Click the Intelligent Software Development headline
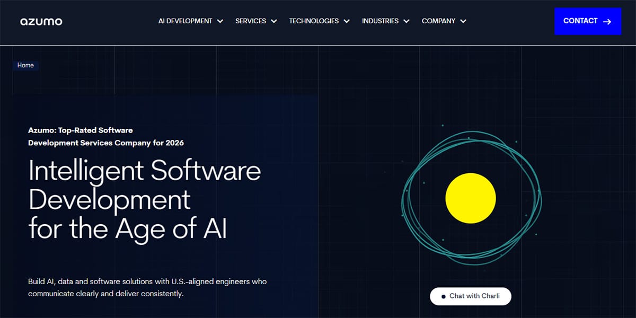The image size is (636, 318). (144, 199)
